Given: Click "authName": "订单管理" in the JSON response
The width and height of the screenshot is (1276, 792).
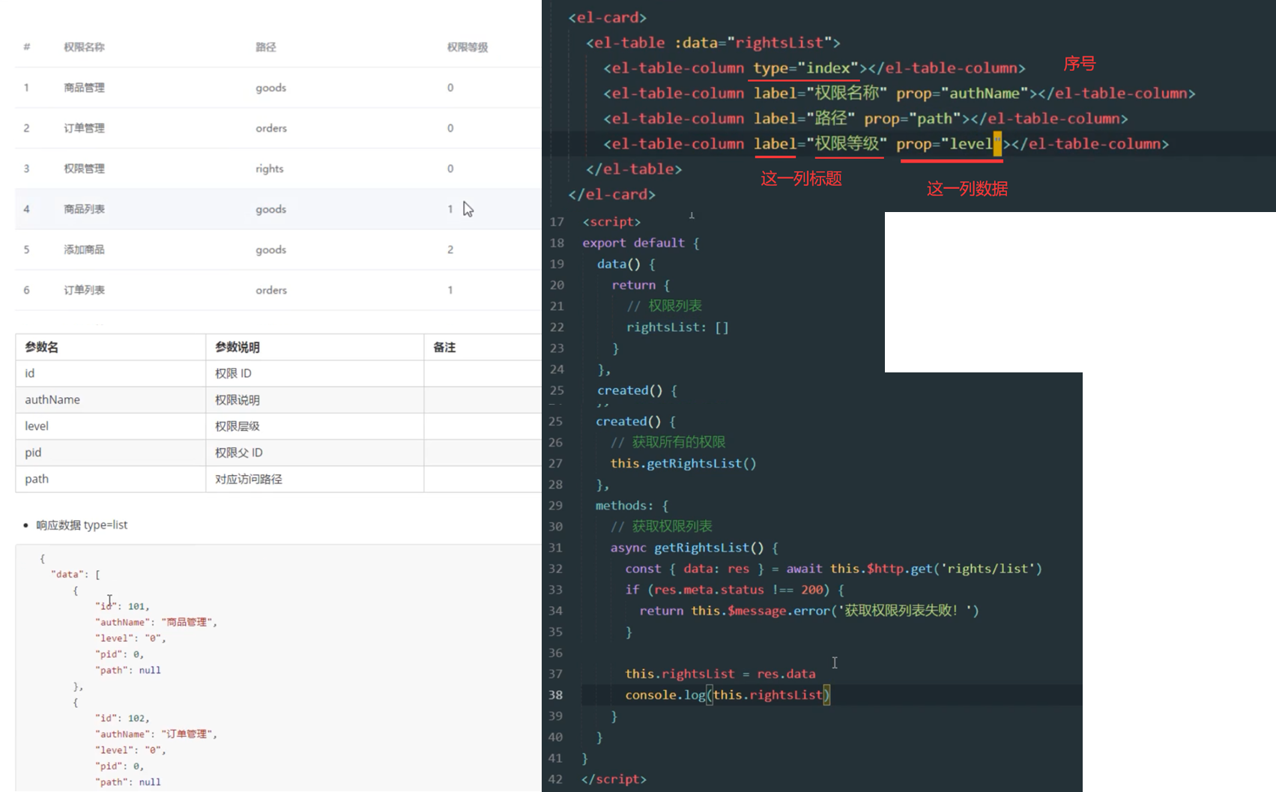Looking at the screenshot, I should coord(156,734).
